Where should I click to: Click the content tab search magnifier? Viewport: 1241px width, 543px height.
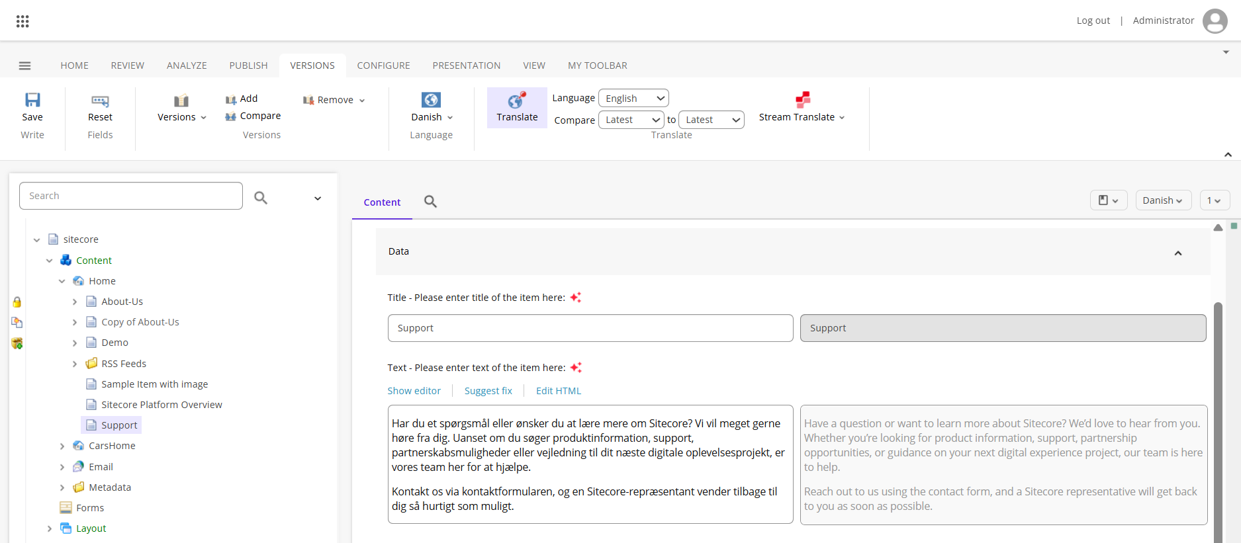pos(430,202)
